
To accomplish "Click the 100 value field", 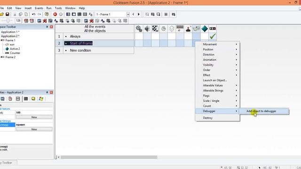I will point(34,113).
